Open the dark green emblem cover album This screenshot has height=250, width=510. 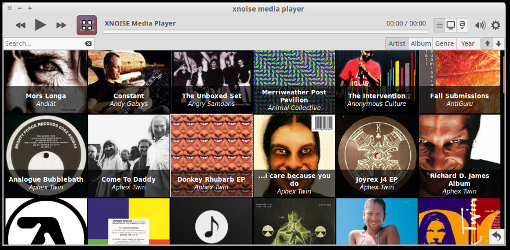pyautogui.click(x=294, y=221)
